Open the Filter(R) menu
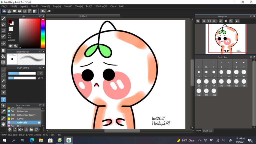Image resolution: width=256 pixels, height=144 pixels. coord(34,6)
